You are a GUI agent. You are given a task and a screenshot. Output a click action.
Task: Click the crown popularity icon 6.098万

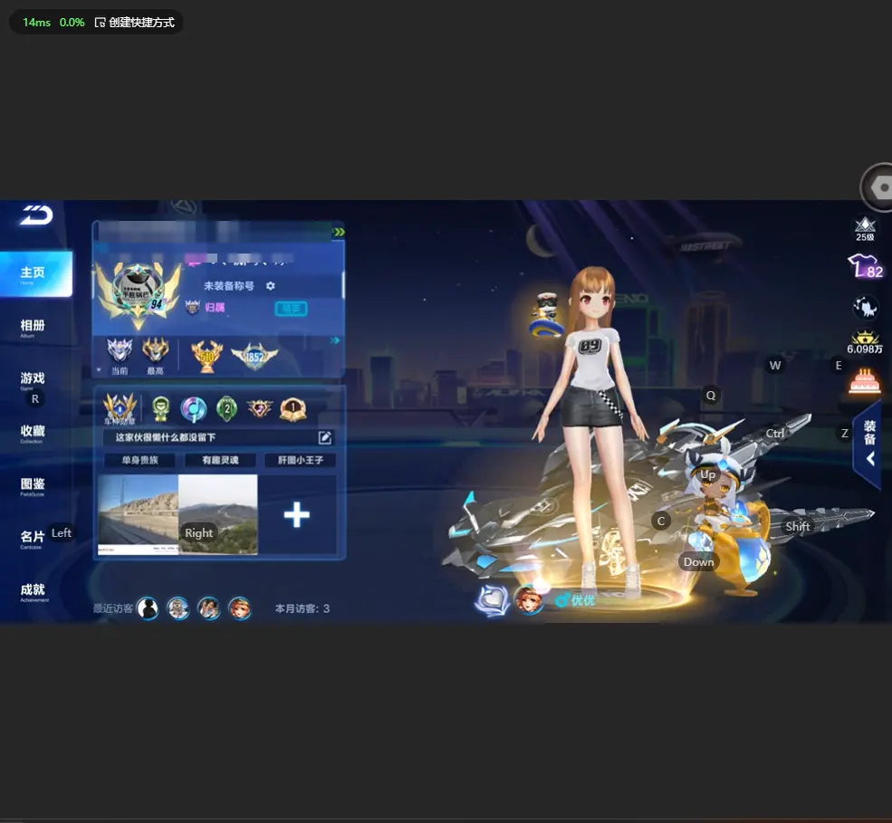click(x=865, y=342)
